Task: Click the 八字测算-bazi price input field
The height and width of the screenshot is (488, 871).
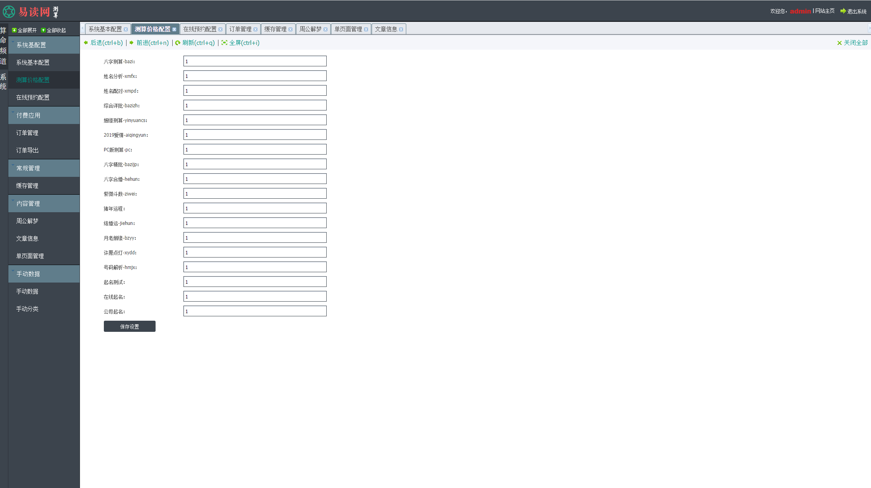Action: coord(255,61)
